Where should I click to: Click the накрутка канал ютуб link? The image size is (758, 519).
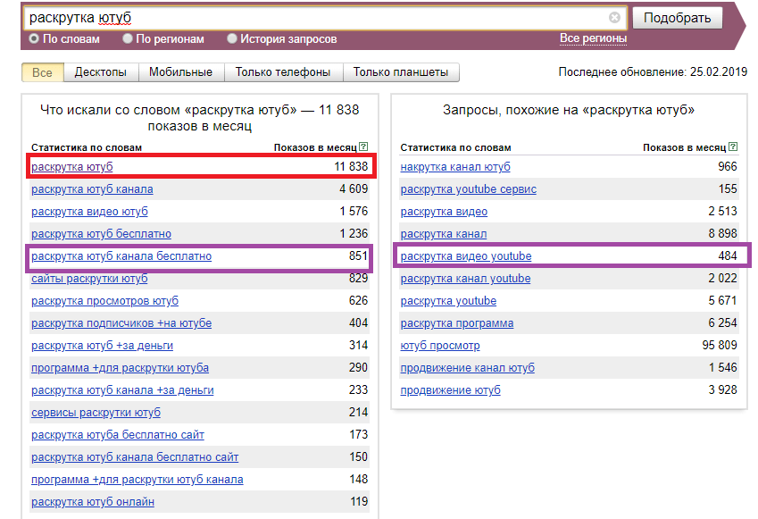[x=455, y=167]
